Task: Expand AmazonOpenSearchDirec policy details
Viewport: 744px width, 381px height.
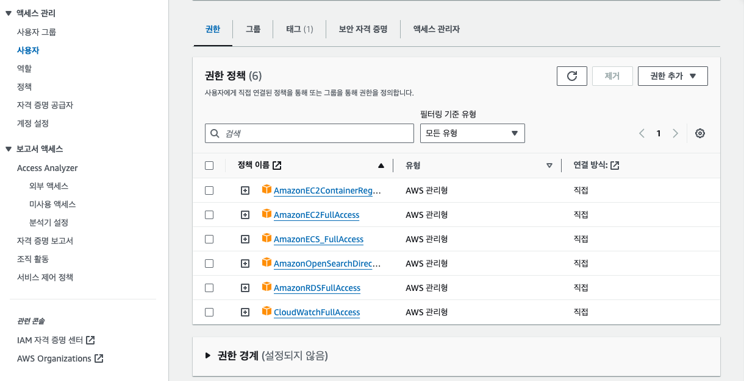Action: coord(245,264)
